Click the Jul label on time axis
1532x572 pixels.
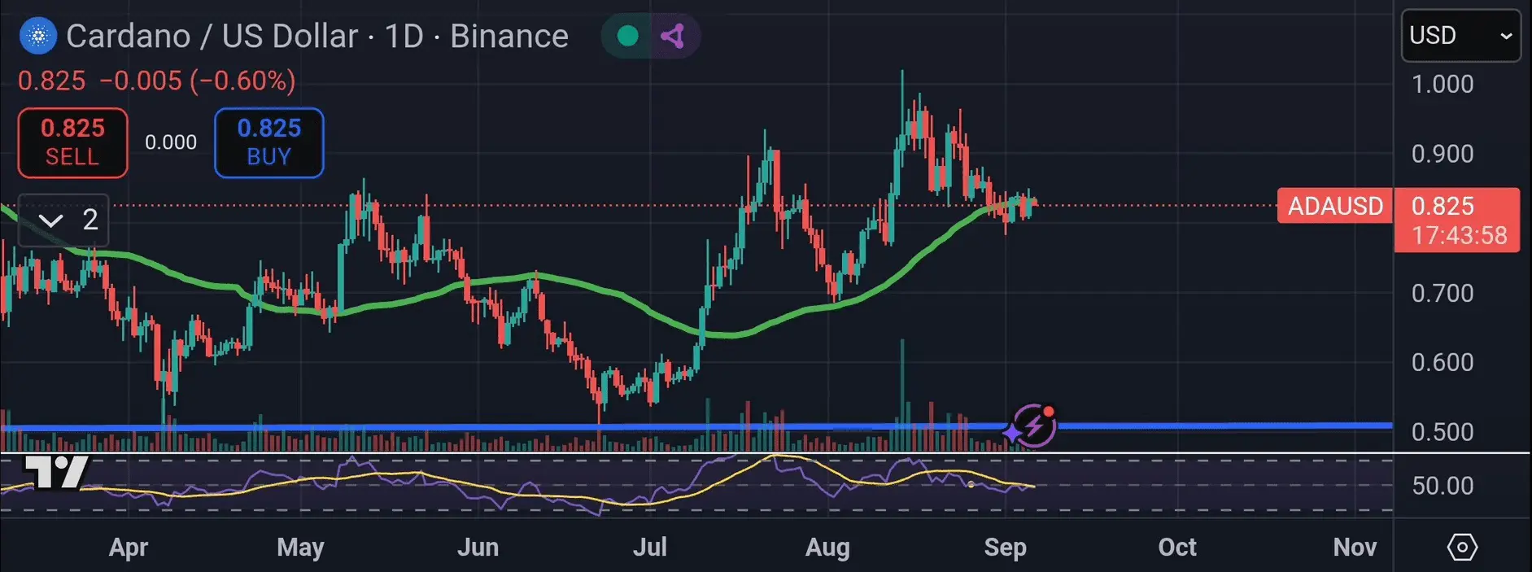[x=650, y=547]
